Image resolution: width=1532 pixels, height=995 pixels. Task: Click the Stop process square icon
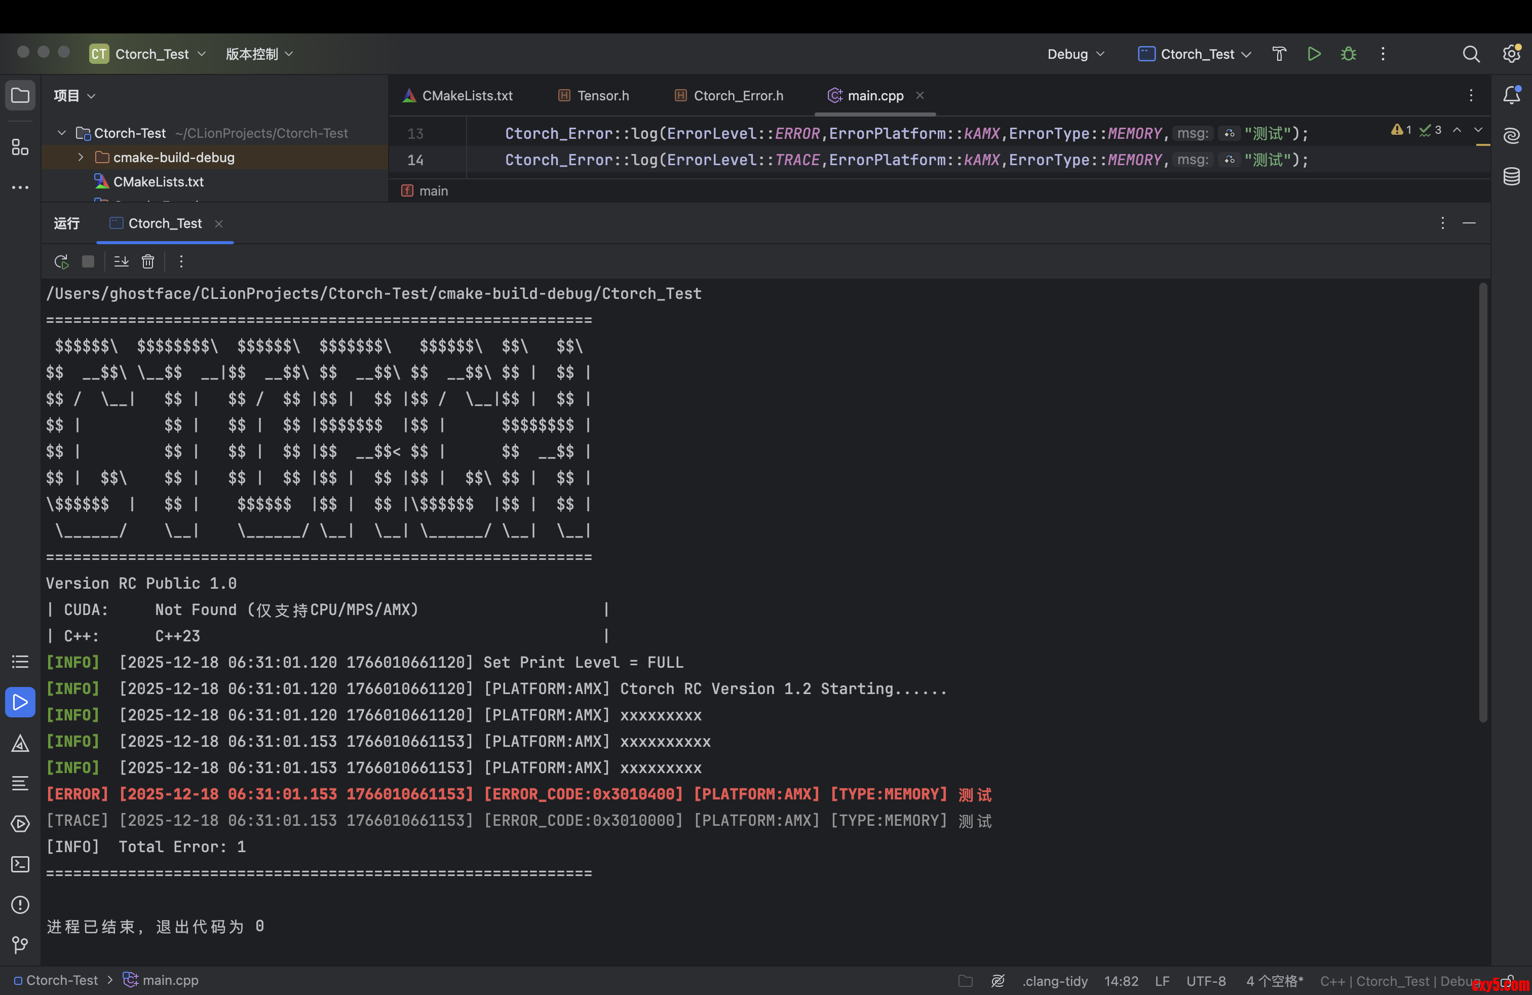pyautogui.click(x=88, y=261)
